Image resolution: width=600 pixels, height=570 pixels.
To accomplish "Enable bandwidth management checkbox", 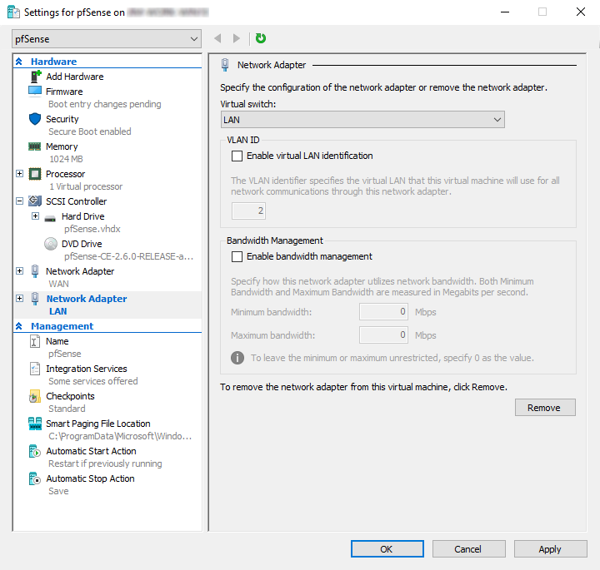I will 237,256.
